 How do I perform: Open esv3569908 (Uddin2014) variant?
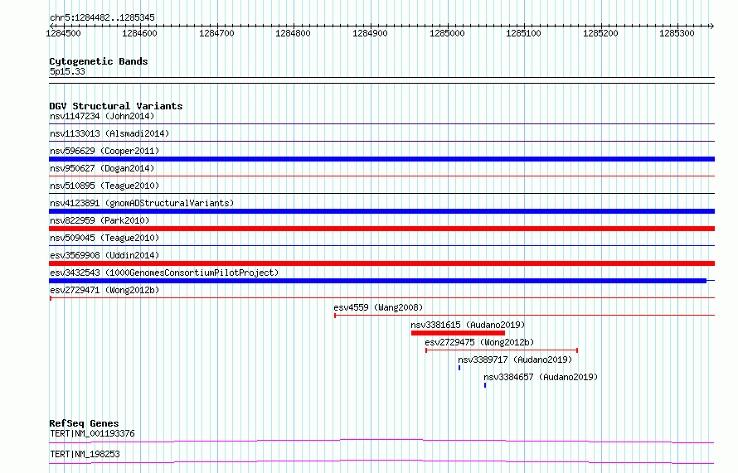coord(104,255)
